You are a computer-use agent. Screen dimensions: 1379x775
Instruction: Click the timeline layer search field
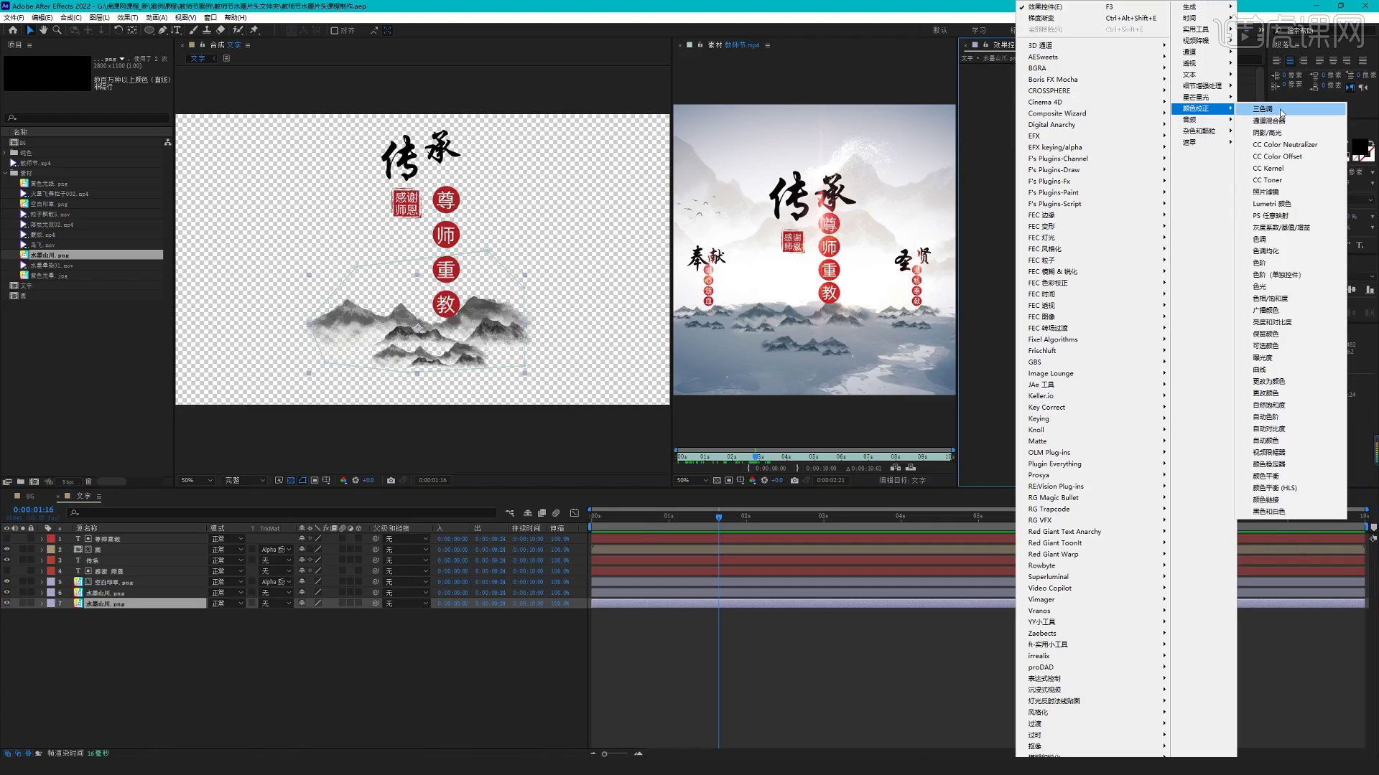282,512
